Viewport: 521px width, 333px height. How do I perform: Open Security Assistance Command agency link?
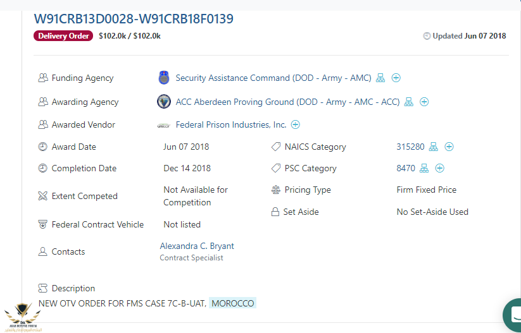[x=273, y=78]
